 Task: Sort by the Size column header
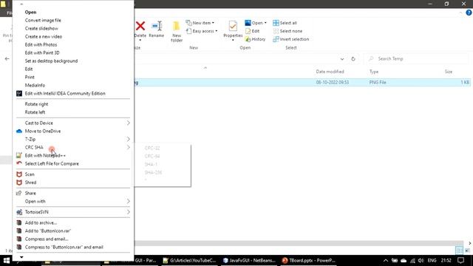449,72
